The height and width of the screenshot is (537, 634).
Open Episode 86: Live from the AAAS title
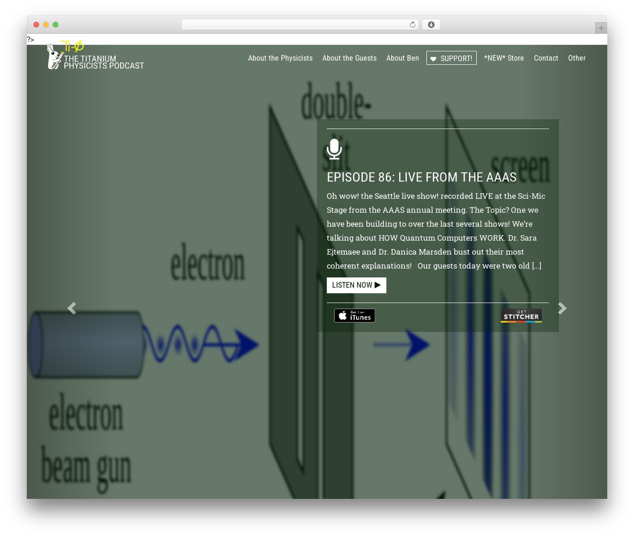pyautogui.click(x=422, y=177)
